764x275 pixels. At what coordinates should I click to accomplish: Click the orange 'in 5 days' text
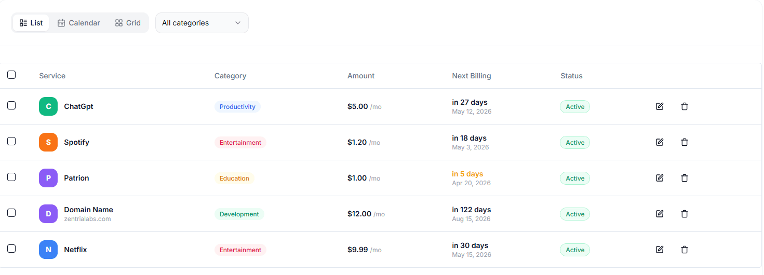pyautogui.click(x=467, y=174)
